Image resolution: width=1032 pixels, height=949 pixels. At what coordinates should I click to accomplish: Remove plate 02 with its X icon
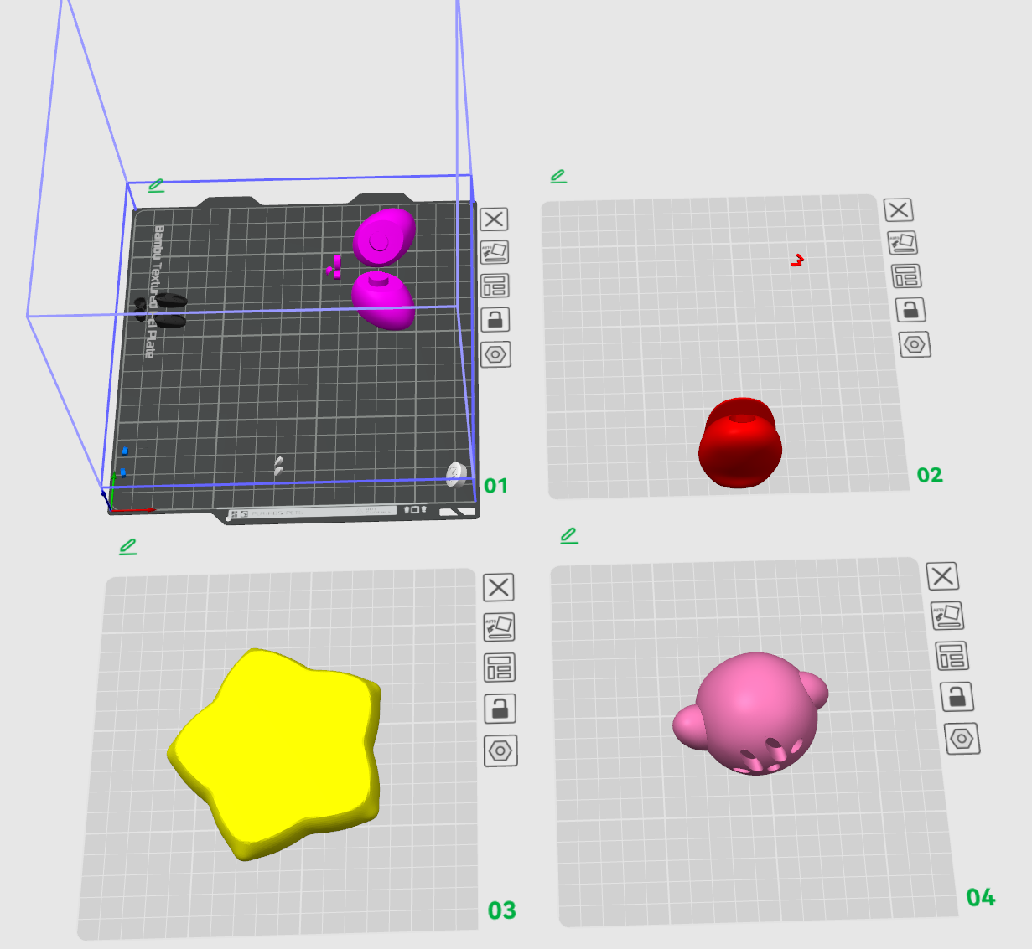(x=898, y=209)
